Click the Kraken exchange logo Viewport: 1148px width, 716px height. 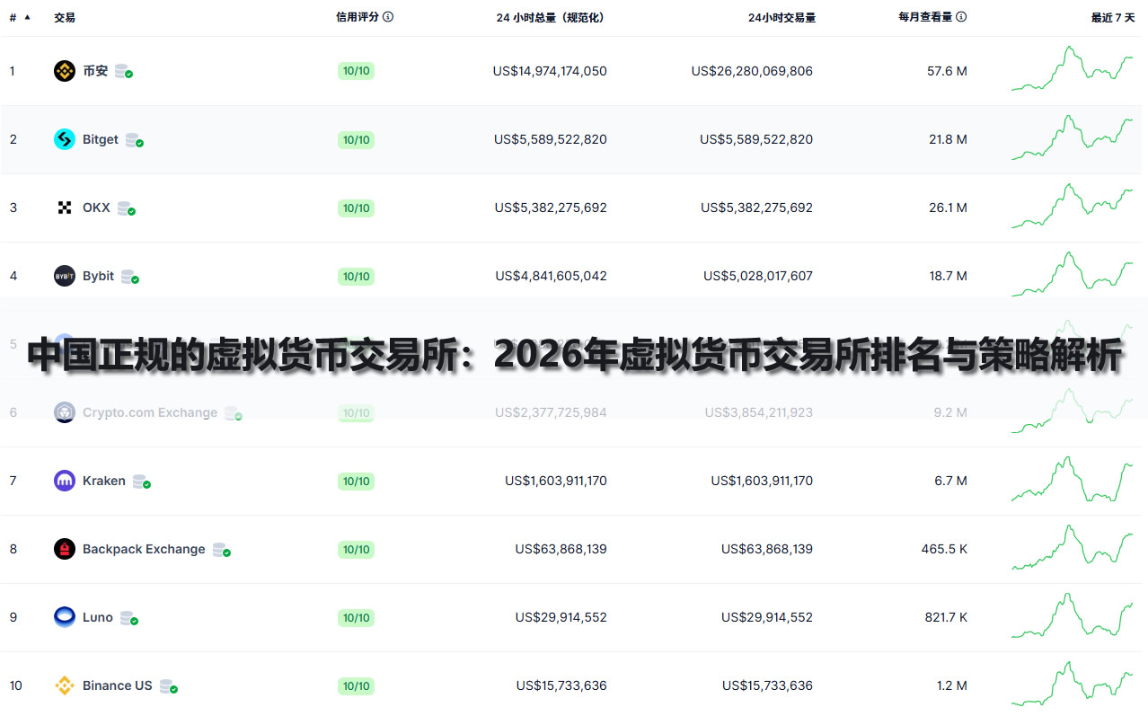[x=65, y=481]
